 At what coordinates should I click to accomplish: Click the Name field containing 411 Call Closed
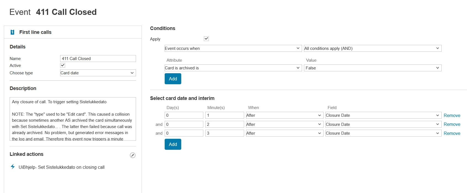click(x=98, y=59)
